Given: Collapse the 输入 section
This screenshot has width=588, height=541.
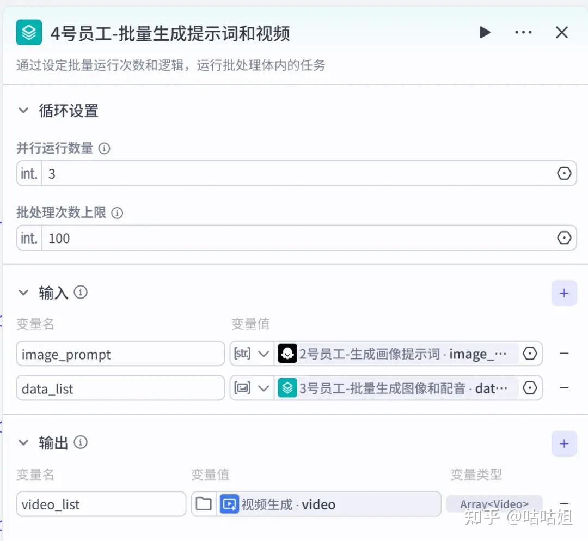Looking at the screenshot, I should coord(23,293).
